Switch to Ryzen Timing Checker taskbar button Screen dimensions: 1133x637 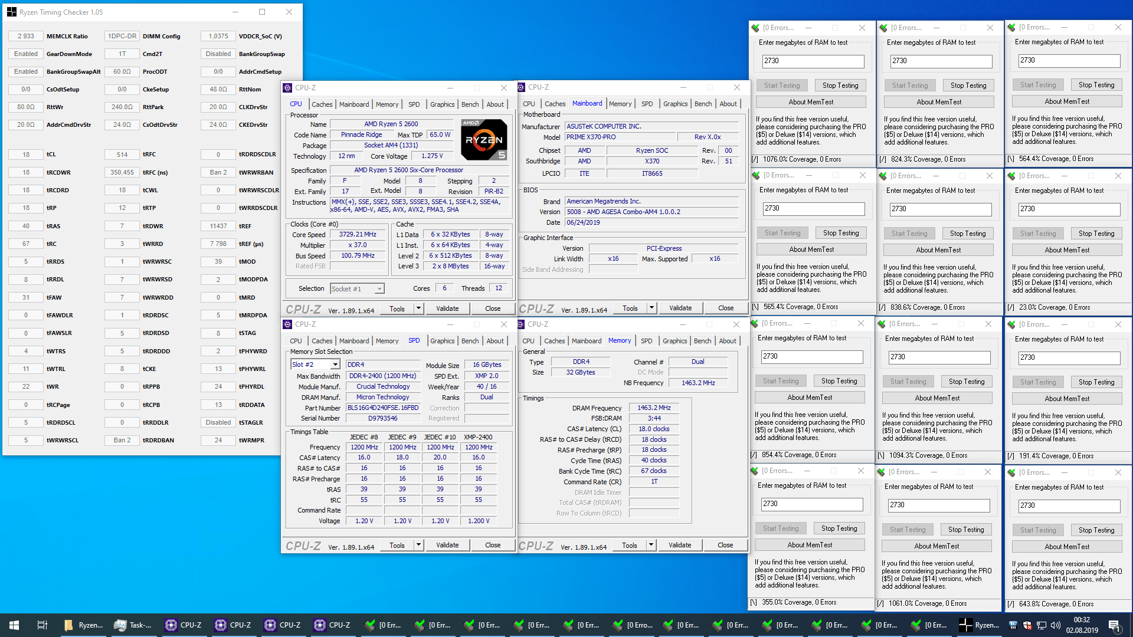[x=980, y=625]
